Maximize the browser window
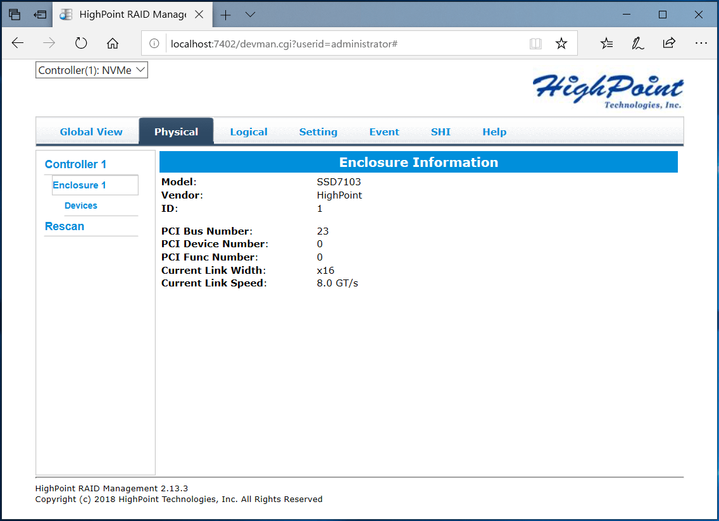The width and height of the screenshot is (719, 521). pos(662,15)
